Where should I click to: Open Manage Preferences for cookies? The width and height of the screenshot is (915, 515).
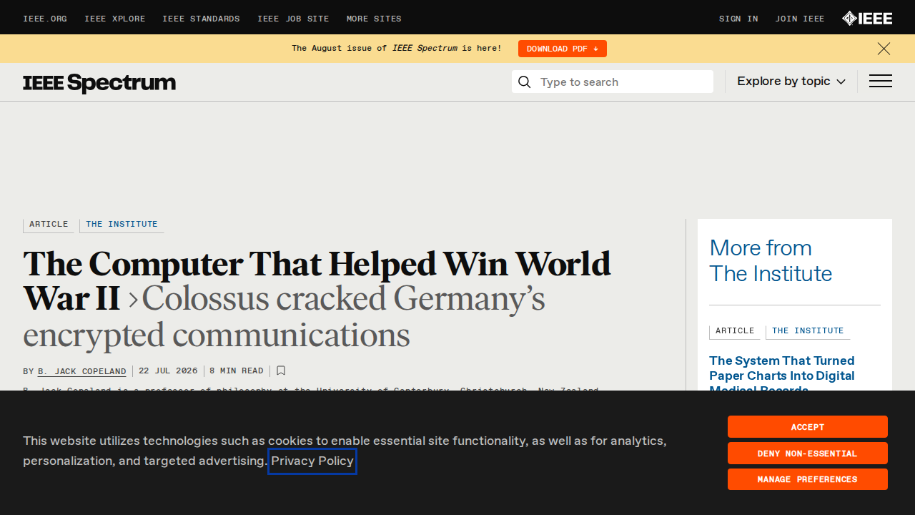(808, 479)
